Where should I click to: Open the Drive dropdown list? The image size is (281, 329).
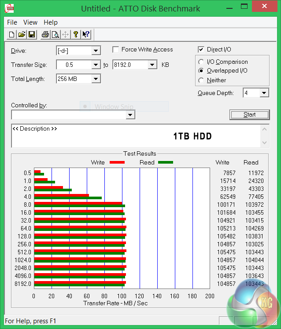click(96, 51)
